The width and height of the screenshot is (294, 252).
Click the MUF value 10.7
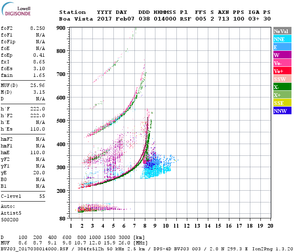80,243
